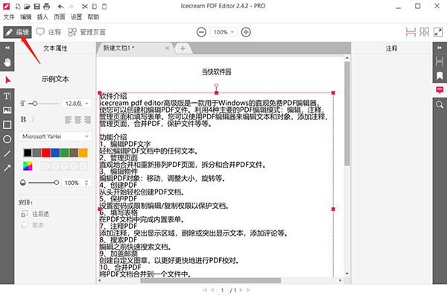Cut selection with the scissors icon
Image resolution: width=447 pixels, height=296 pixels.
click(85, 6)
